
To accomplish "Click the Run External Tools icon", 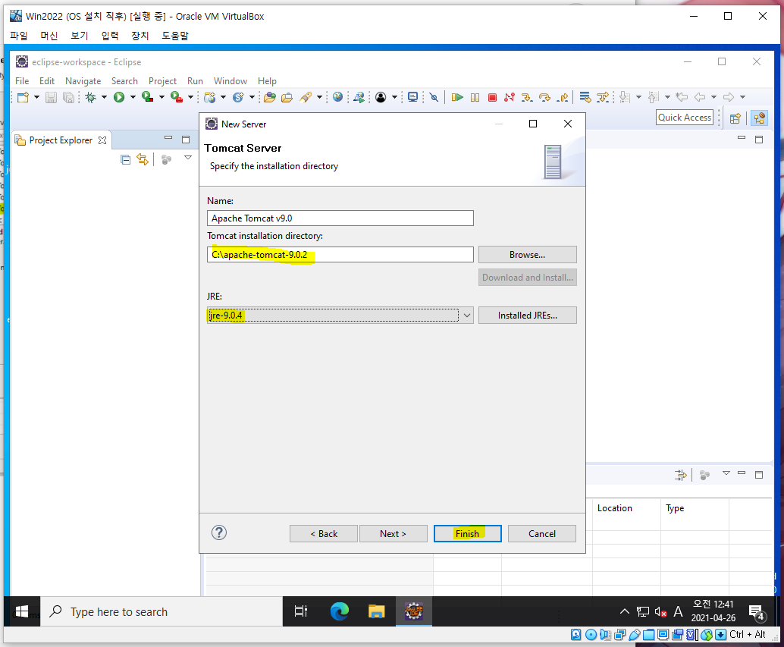I will pos(177,97).
